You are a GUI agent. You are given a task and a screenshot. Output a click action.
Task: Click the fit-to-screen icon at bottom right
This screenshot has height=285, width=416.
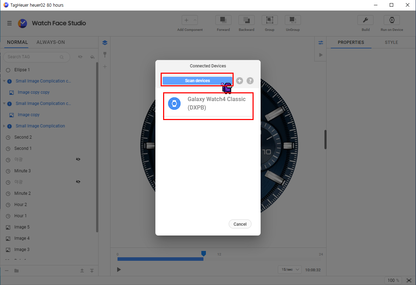coord(409,280)
